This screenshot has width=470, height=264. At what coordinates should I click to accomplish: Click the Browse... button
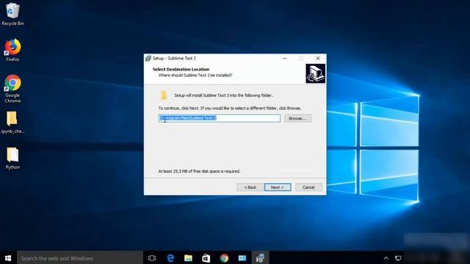tap(297, 119)
